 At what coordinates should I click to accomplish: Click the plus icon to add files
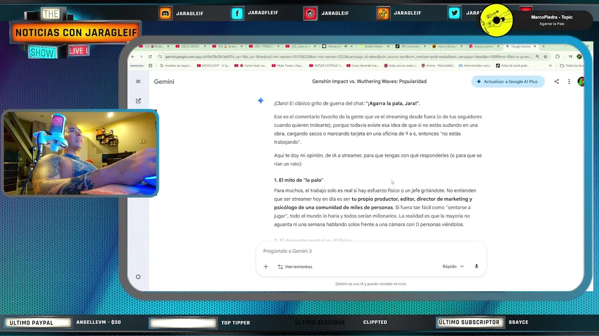[266, 266]
